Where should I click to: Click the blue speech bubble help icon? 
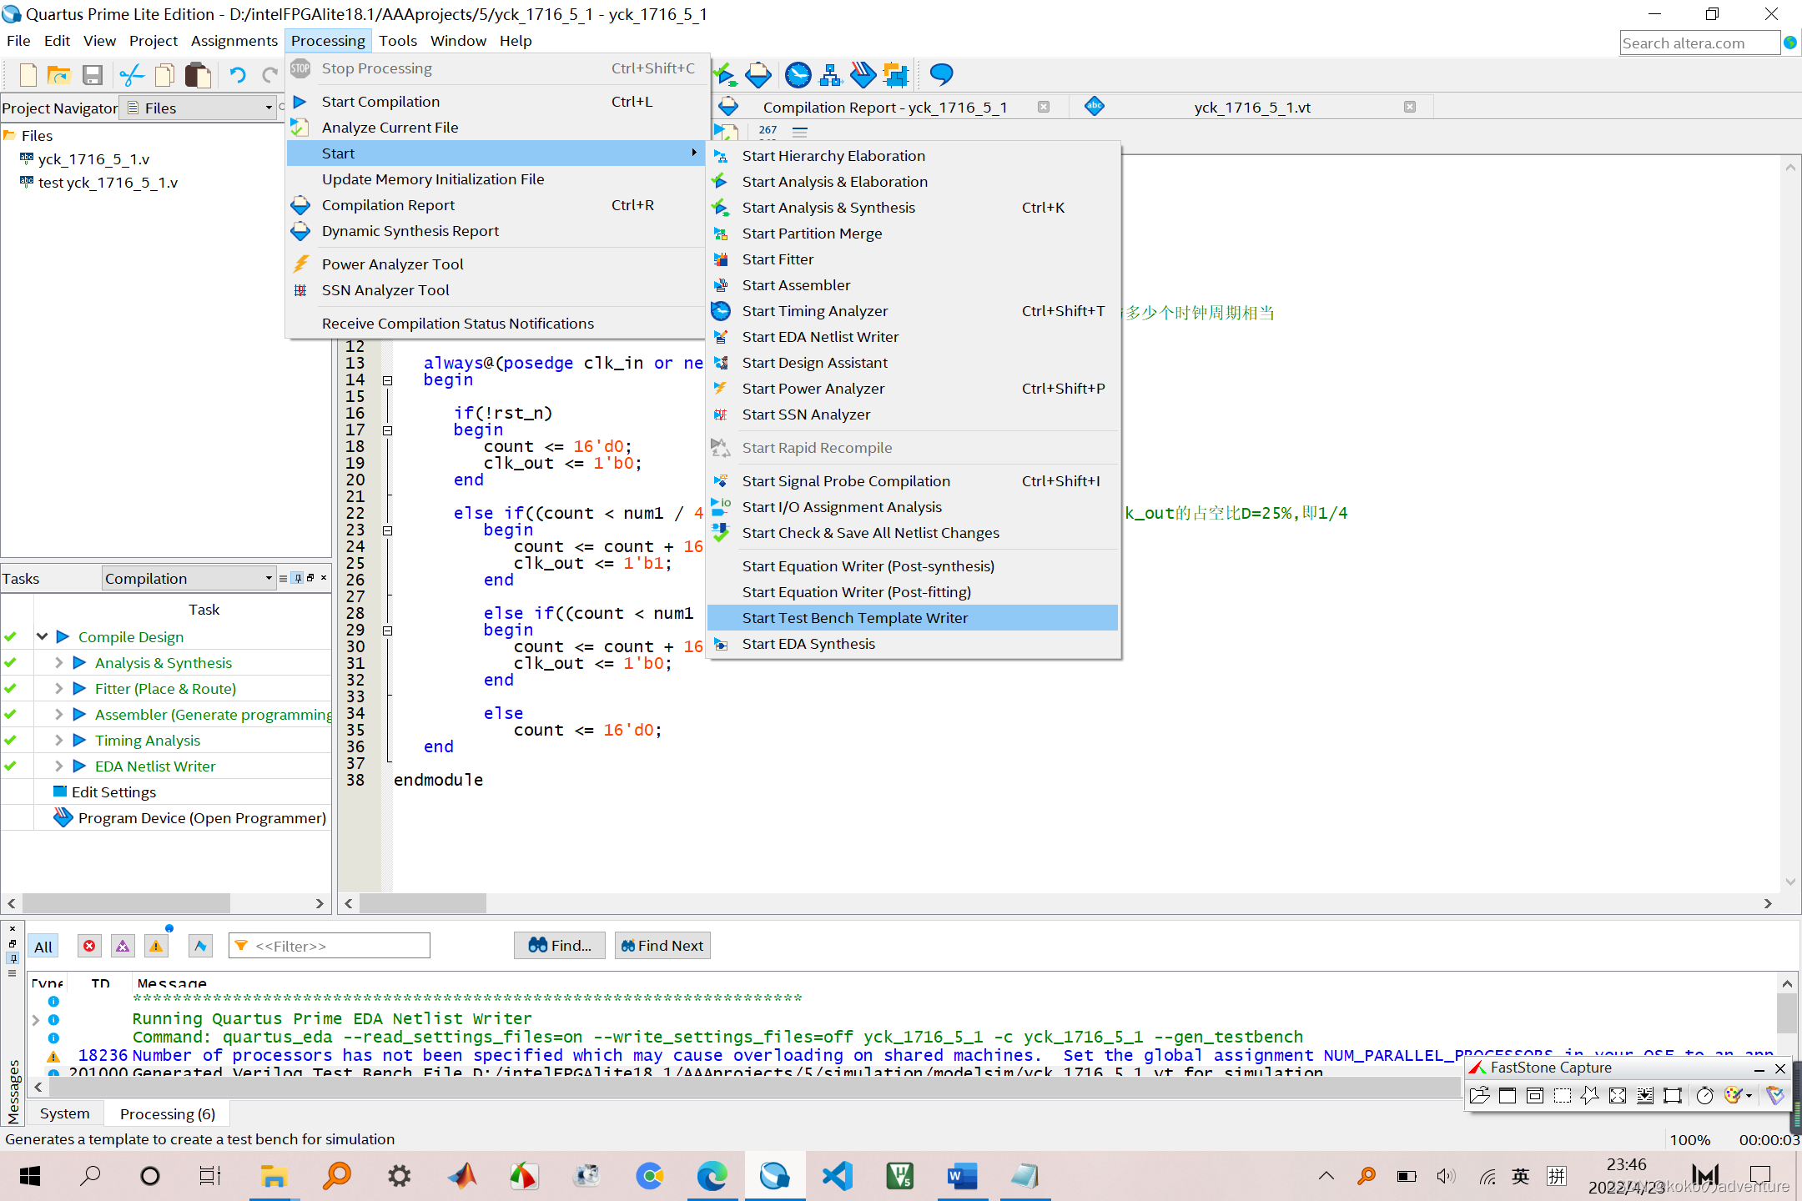[x=941, y=75]
